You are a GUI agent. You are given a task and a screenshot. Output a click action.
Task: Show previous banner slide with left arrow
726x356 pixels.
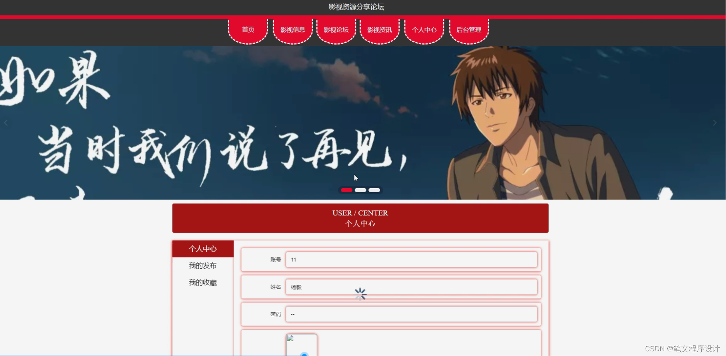[x=6, y=123]
